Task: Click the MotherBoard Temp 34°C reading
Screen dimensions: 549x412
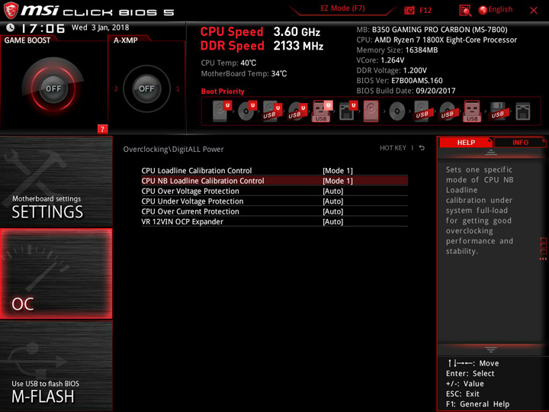Action: [x=244, y=73]
